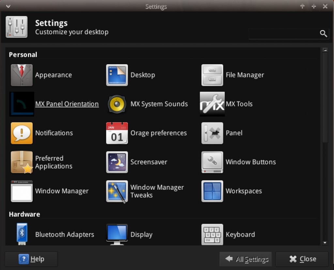This screenshot has height=270, width=334.
Task: Open the window menu arrow in titlebar
Action: tap(8, 6)
